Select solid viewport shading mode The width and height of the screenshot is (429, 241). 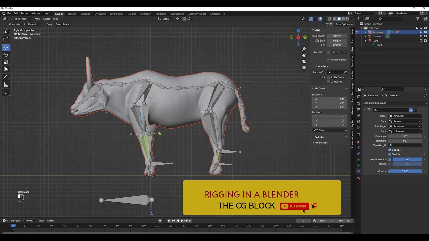click(339, 19)
